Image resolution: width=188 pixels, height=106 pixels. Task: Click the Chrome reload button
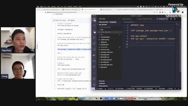point(43,12)
